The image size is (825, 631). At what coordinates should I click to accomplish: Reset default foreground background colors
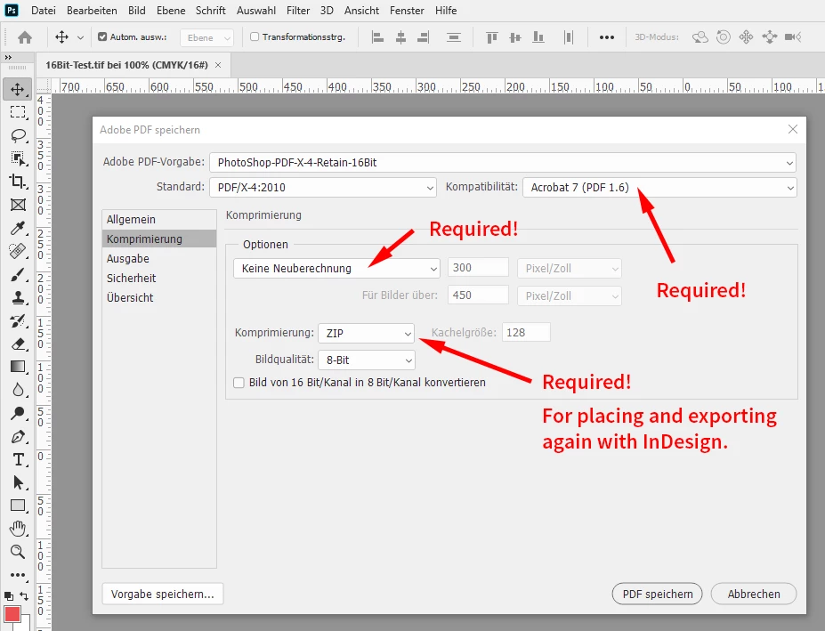coord(8,595)
